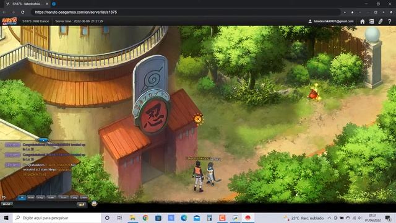Click the server time text in the header

click(79, 22)
